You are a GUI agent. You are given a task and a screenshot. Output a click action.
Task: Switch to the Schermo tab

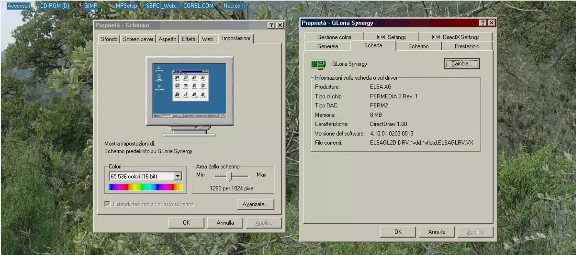point(418,46)
